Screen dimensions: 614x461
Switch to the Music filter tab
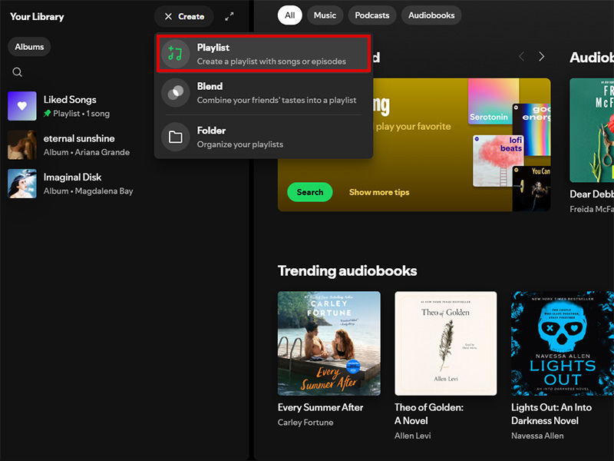325,15
